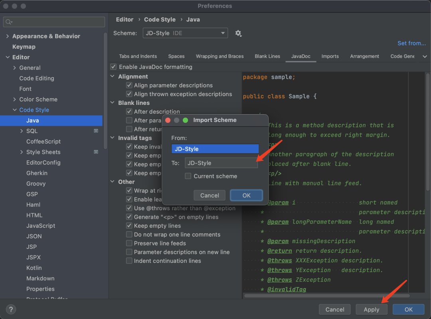Viewport: 431px width, 319px height.
Task: Uncheck Align thrown exception descriptions
Action: 129,94
